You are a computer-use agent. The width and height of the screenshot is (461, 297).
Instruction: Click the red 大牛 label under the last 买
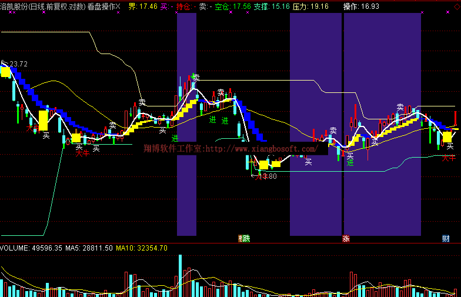(449, 158)
